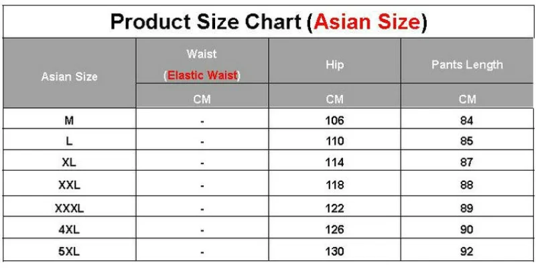Click the CM unit under Hip
The height and width of the screenshot is (269, 536).
tap(334, 100)
